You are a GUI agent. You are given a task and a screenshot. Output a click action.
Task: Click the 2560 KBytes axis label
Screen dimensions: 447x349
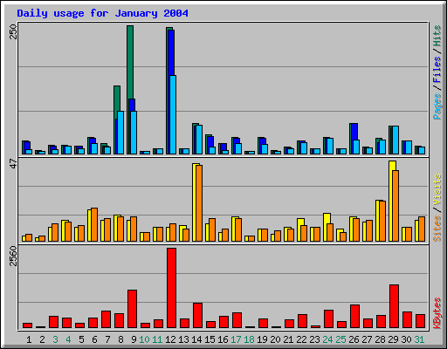click(x=13, y=256)
